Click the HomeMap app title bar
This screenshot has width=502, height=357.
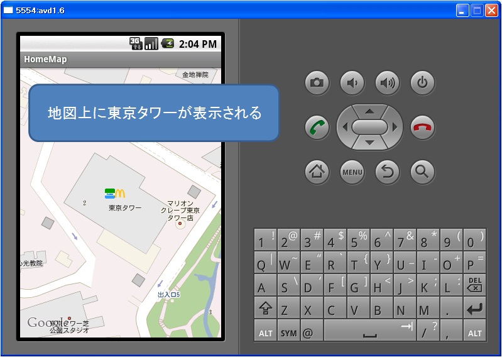coord(121,59)
